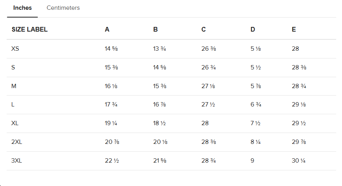
Task: Select the Inches tab
Action: 23,8
